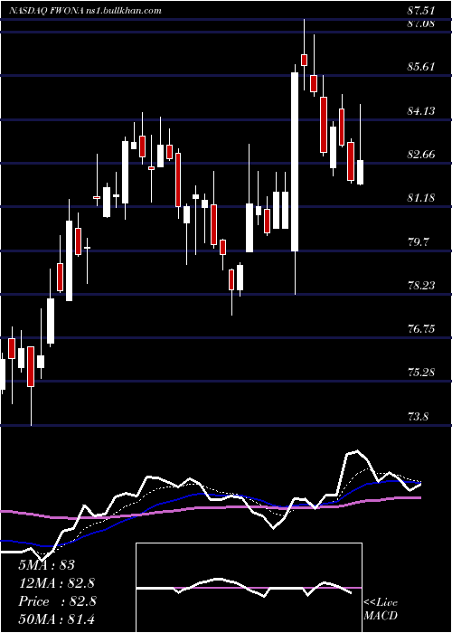Image resolution: width=452 pixels, height=633 pixels.
Task: Select the 78.23 price axis label
Action: tap(420, 285)
